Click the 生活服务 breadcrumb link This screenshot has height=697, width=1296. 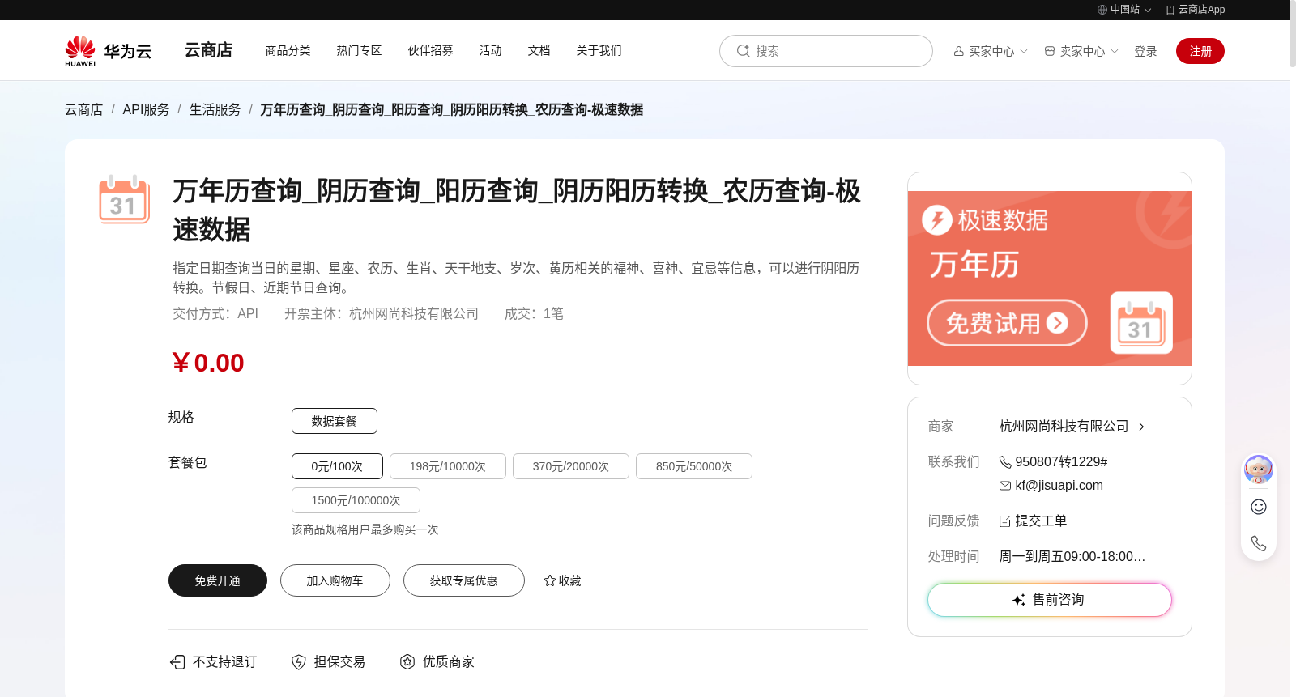tap(215, 109)
